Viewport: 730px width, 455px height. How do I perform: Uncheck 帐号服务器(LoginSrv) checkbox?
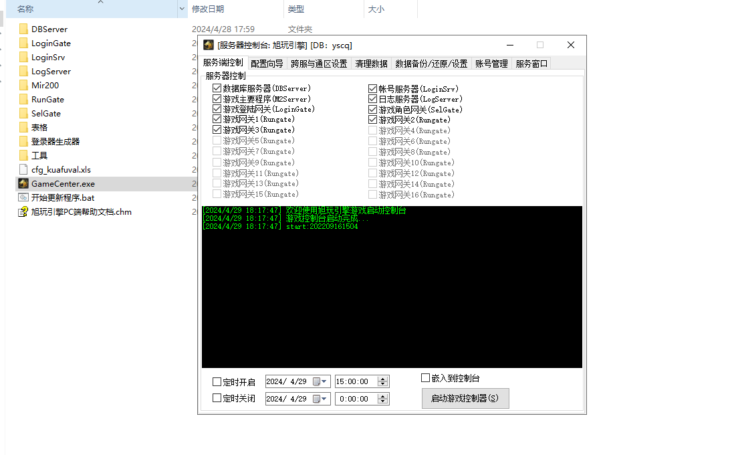click(372, 88)
